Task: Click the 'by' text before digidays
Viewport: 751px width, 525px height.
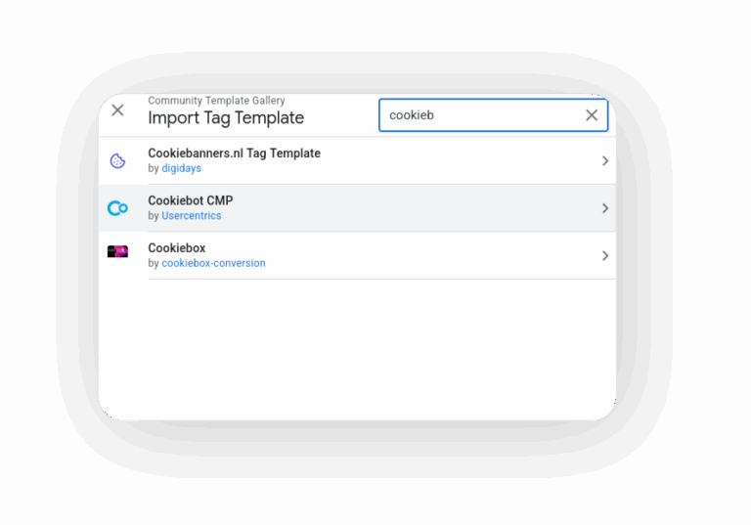Action: point(154,168)
